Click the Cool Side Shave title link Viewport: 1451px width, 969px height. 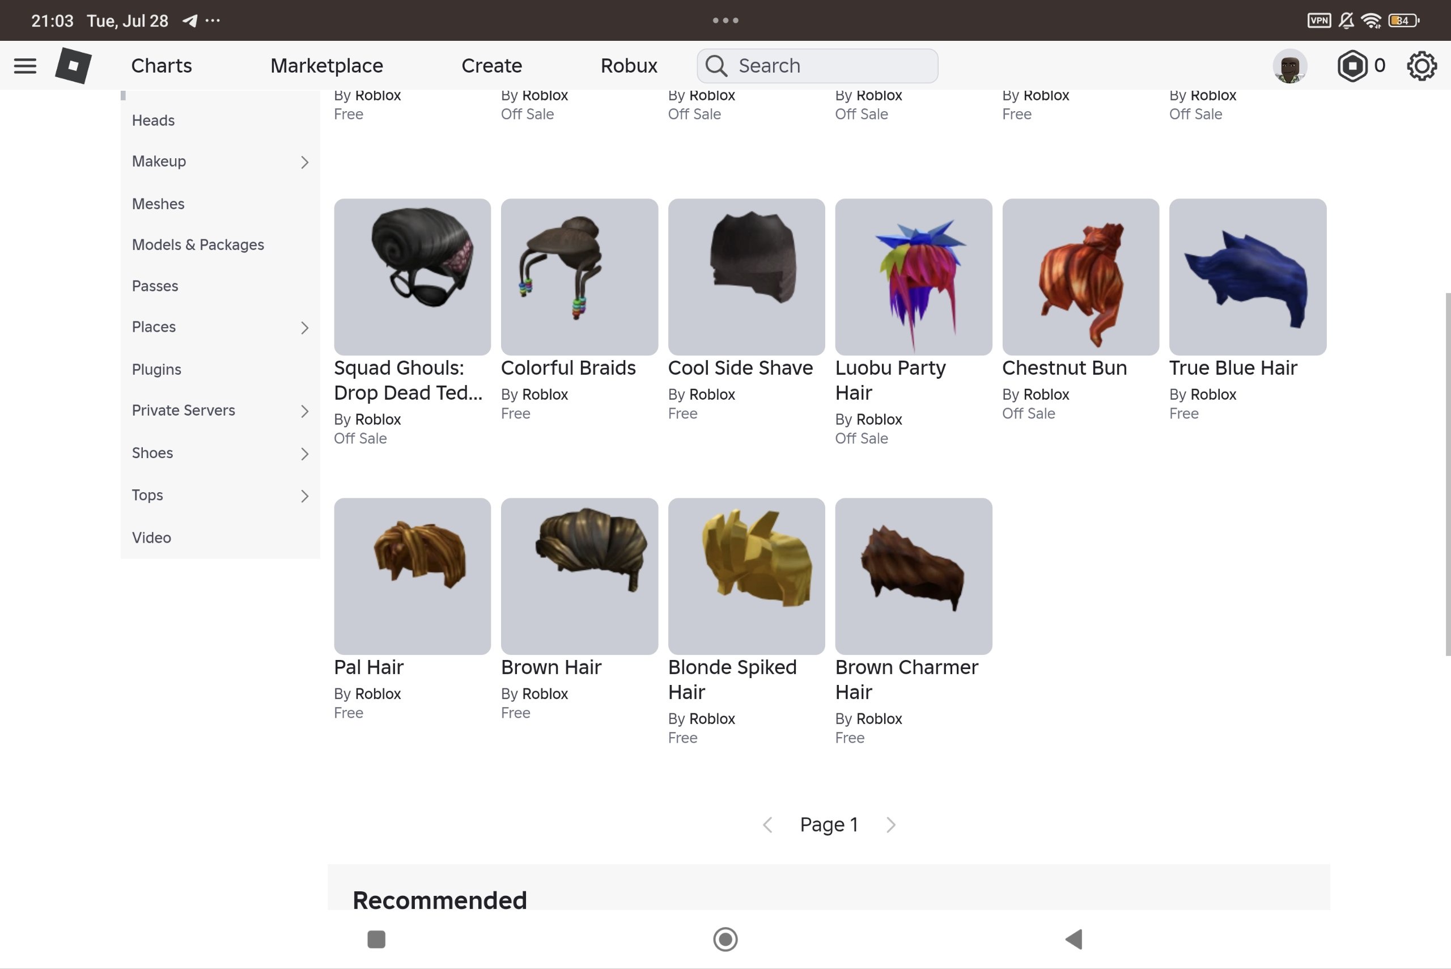[740, 368]
